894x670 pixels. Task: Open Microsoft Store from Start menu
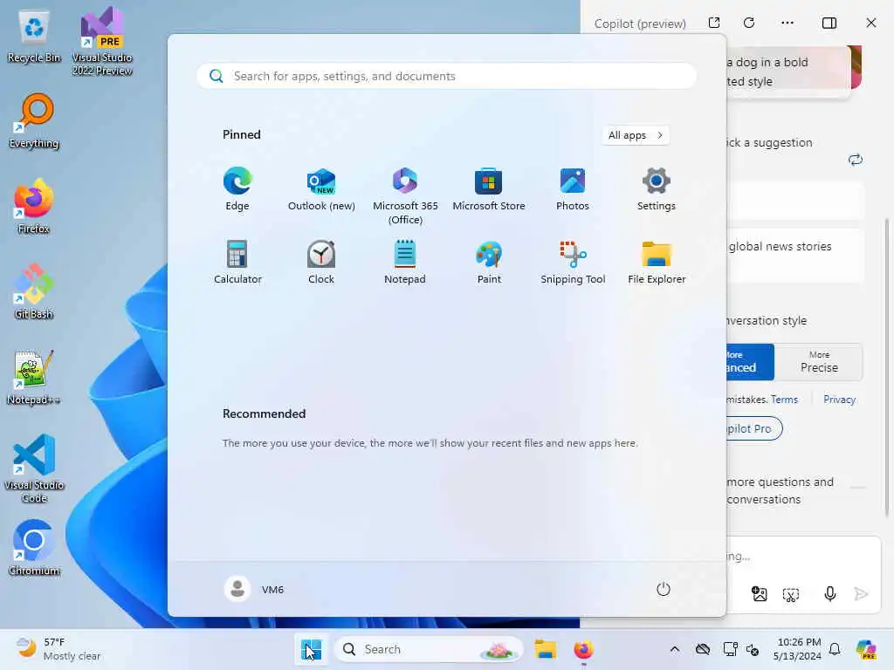click(x=489, y=189)
